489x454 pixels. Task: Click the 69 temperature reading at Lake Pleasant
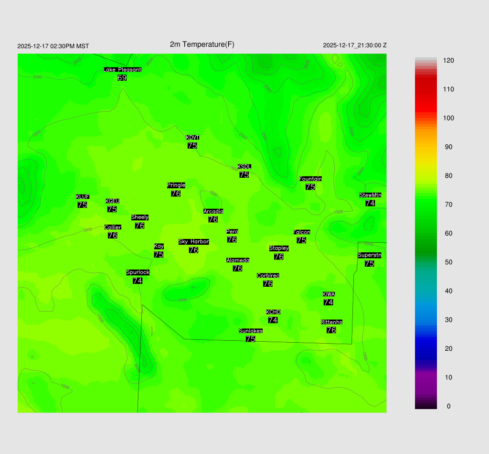click(122, 77)
